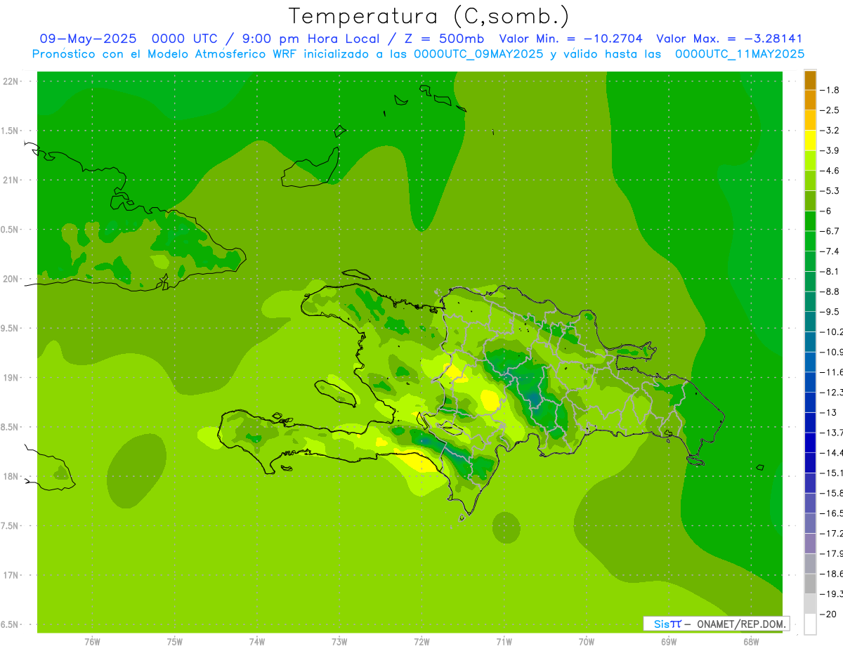Click the '18N' latitude axis label

click(x=12, y=477)
